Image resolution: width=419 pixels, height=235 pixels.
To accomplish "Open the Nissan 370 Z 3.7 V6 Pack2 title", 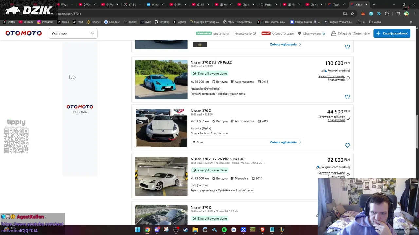I will (211, 62).
